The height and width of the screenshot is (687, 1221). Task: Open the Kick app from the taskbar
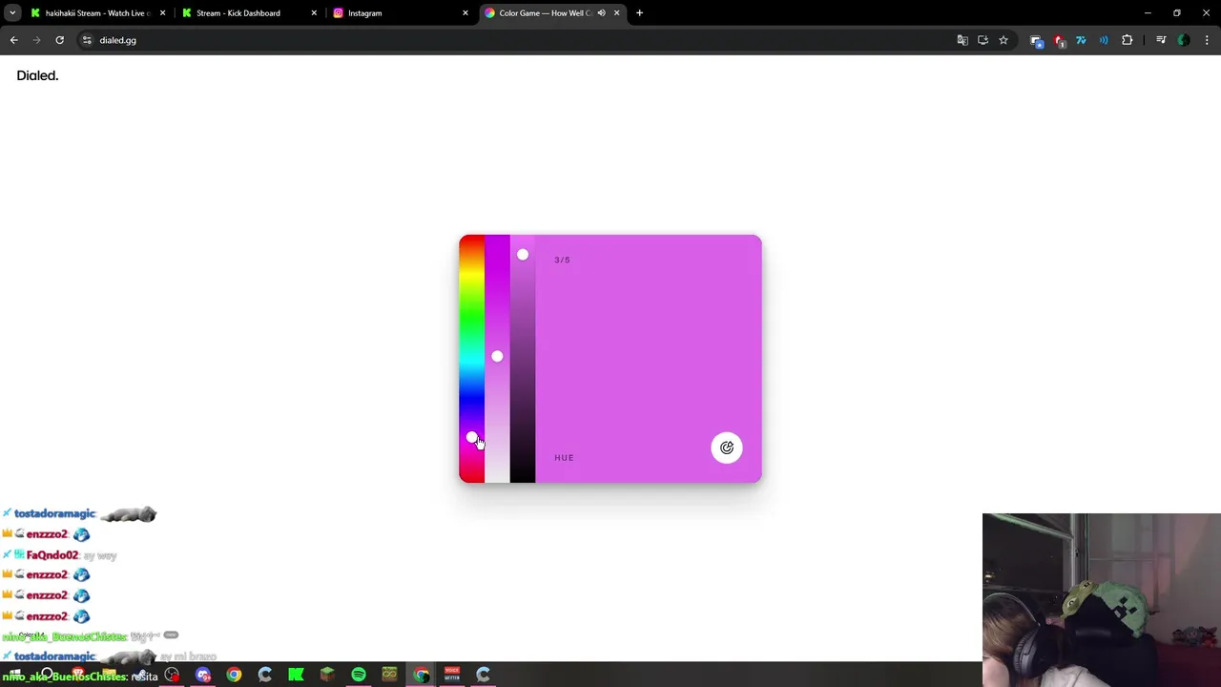296,675
